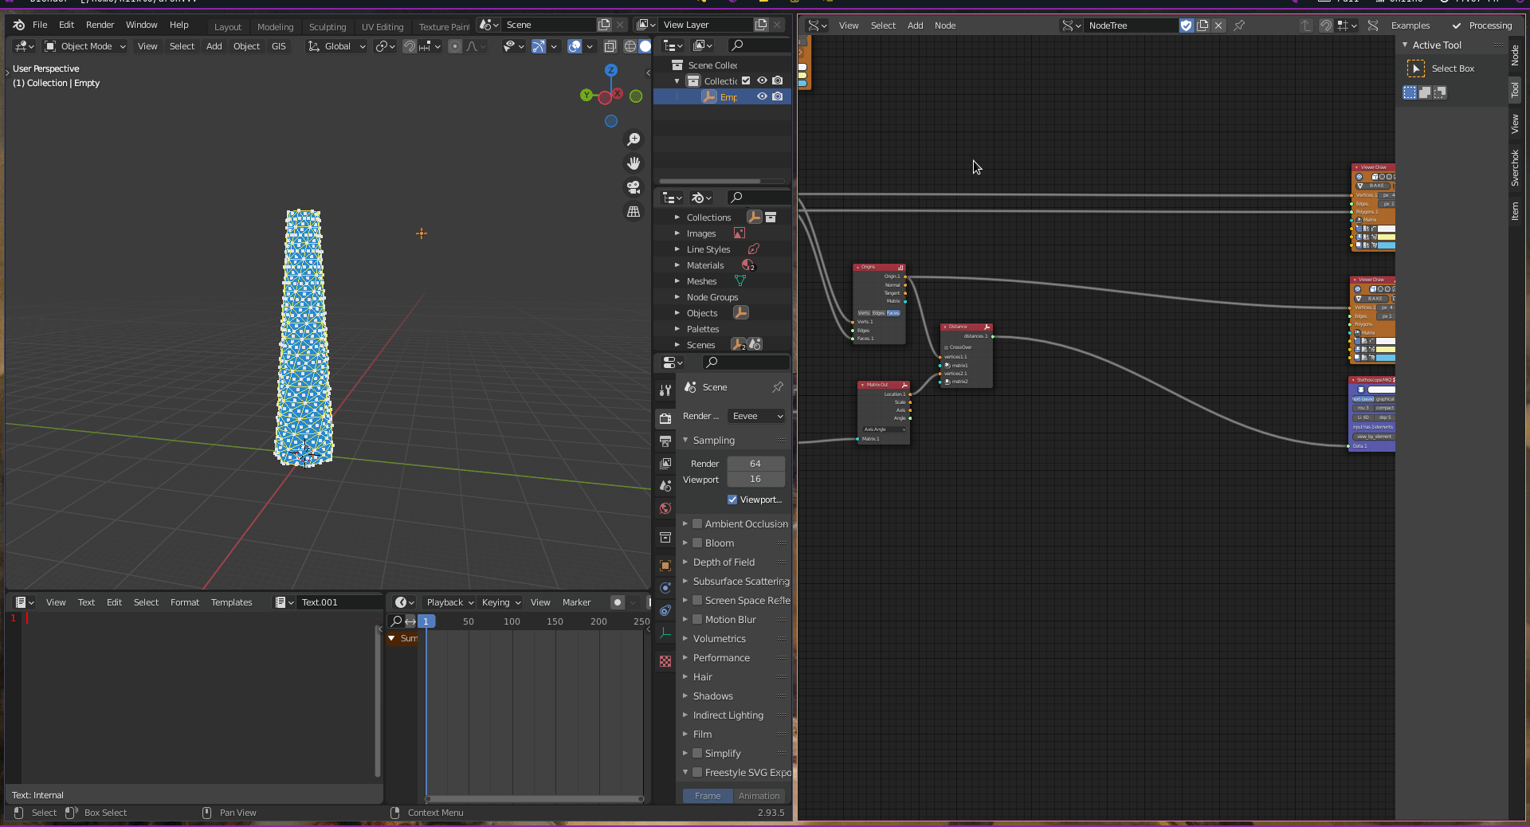Image resolution: width=1530 pixels, height=827 pixels.
Task: Enable Simplify checkbox
Action: (x=697, y=753)
